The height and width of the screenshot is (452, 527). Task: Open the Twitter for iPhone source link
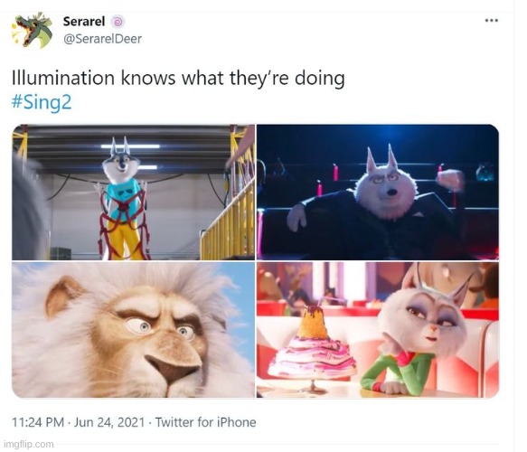click(206, 422)
